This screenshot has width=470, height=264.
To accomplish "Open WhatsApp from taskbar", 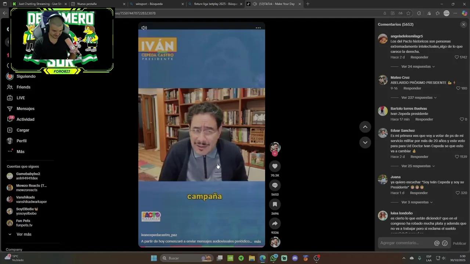I will point(274,258).
